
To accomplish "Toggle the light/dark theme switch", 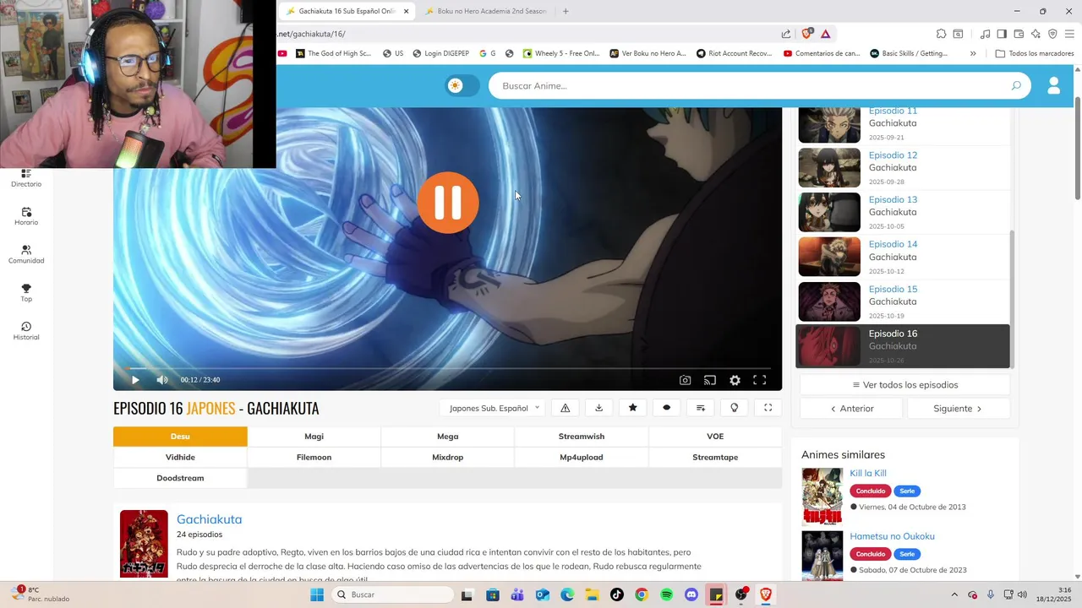I will [x=462, y=85].
